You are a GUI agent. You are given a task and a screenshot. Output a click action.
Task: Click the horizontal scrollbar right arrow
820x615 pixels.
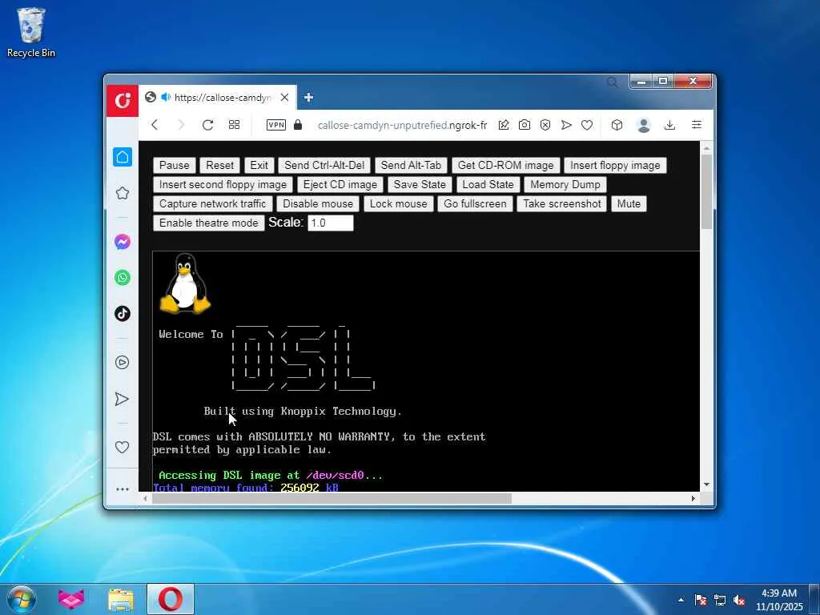693,498
